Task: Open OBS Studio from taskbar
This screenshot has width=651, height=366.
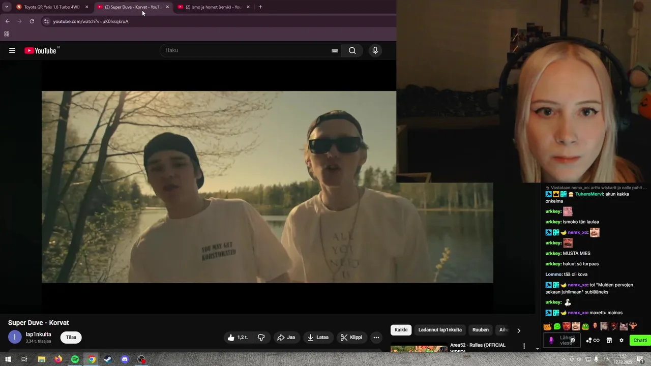Action: [x=141, y=359]
